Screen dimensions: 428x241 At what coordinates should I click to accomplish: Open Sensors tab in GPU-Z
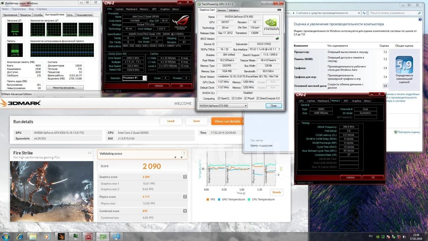pyautogui.click(x=221, y=10)
